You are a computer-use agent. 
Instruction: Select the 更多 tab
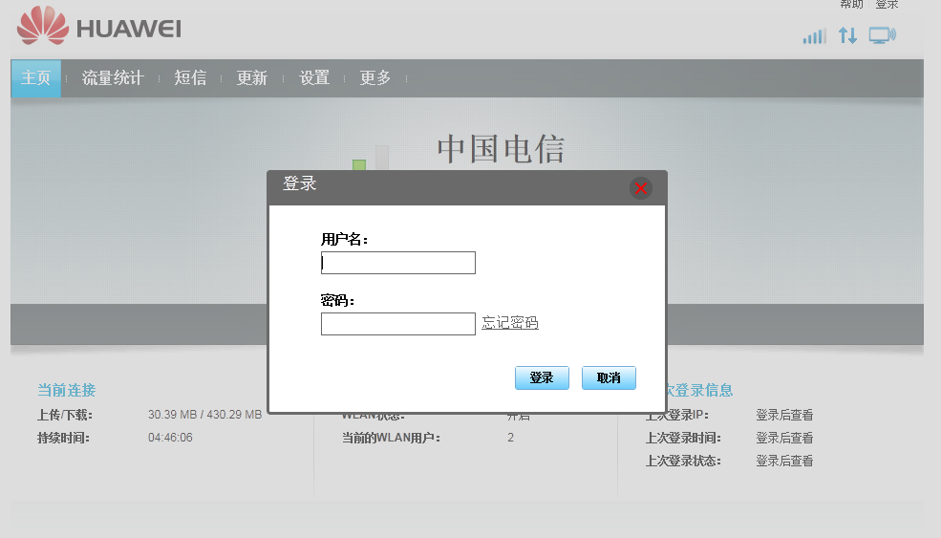click(x=375, y=78)
